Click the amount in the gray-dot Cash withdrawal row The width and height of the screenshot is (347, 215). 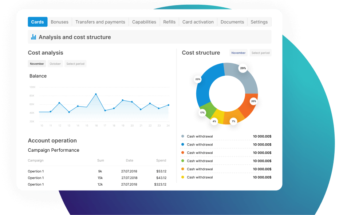[262, 136]
